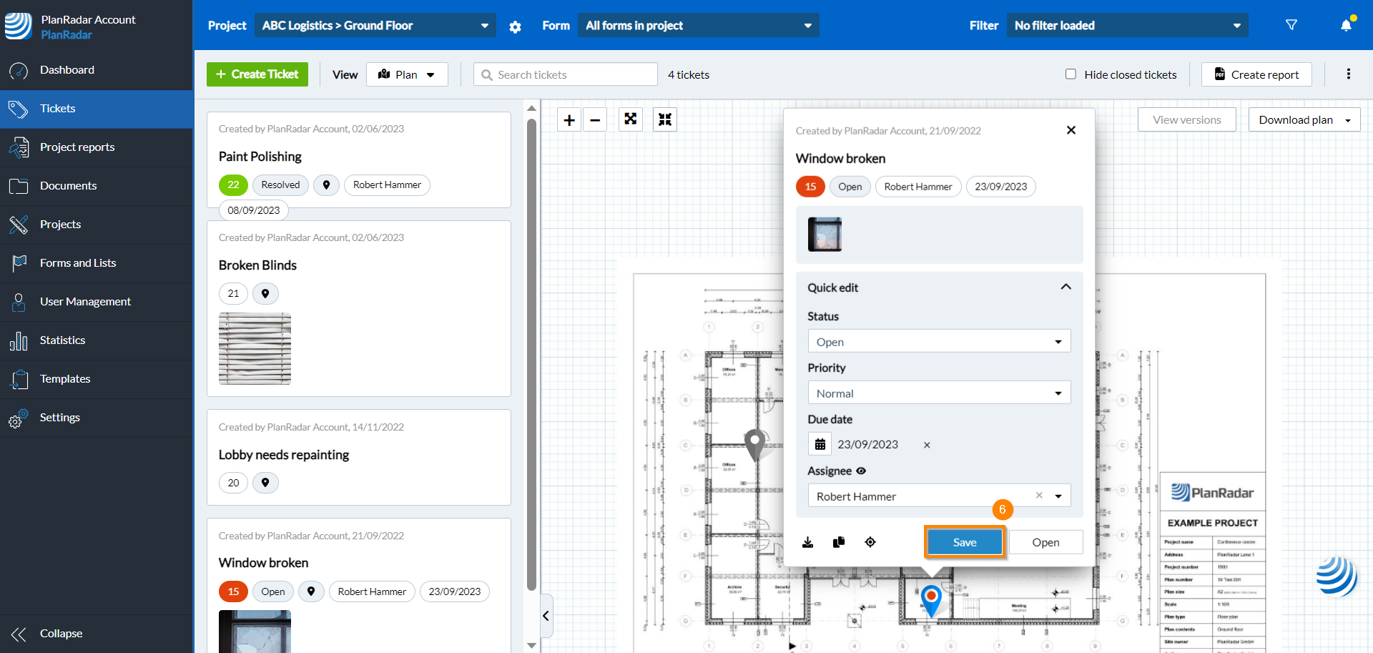Collapse the Quick edit section chevron
Screen dimensions: 1373x653
(1066, 288)
